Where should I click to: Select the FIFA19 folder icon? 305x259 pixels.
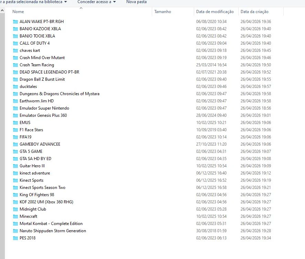pos(15,137)
